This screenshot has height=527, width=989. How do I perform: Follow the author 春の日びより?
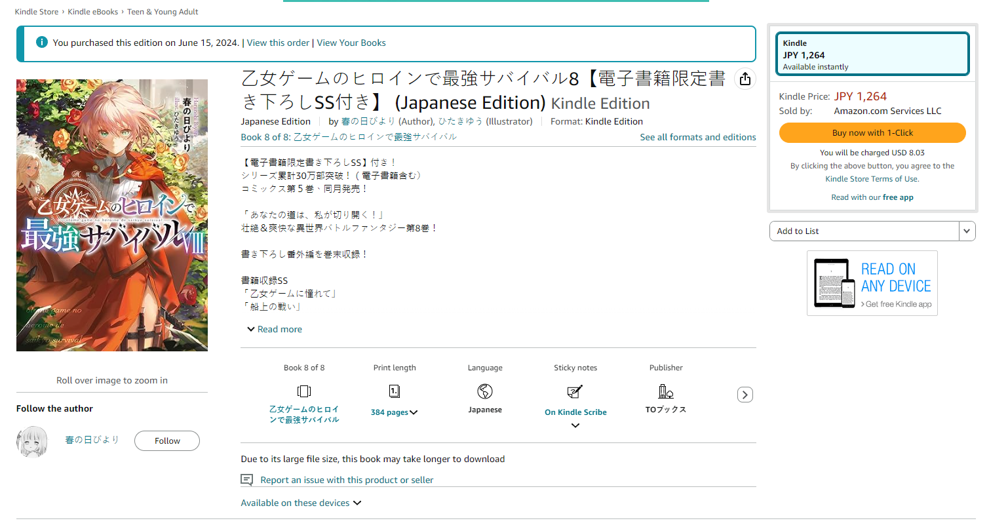point(166,441)
